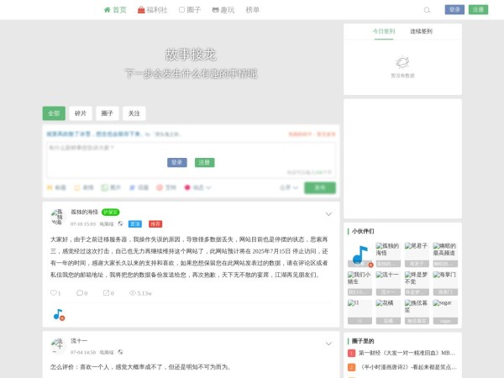
Task: Click the green 注册 button in header
Action: (478, 9)
